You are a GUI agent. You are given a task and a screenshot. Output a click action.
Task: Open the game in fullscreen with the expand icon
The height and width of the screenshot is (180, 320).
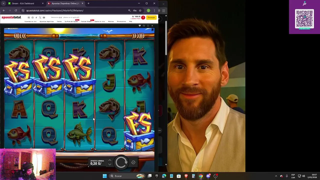[148, 26]
